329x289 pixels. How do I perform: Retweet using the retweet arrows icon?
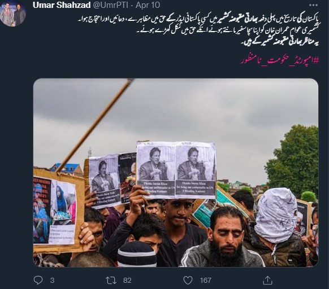pyautogui.click(x=111, y=281)
